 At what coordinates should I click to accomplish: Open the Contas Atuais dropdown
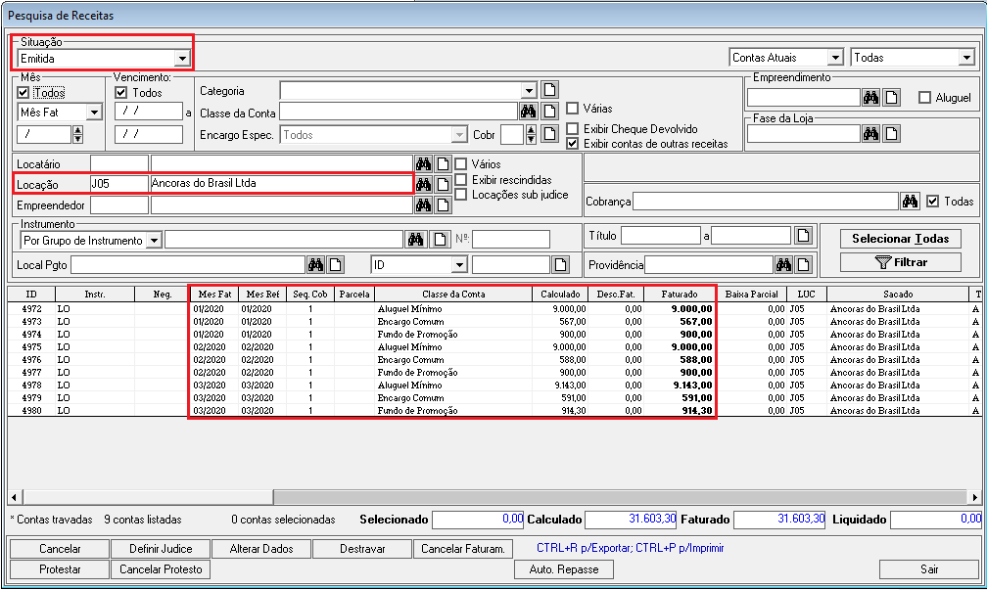pyautogui.click(x=835, y=57)
